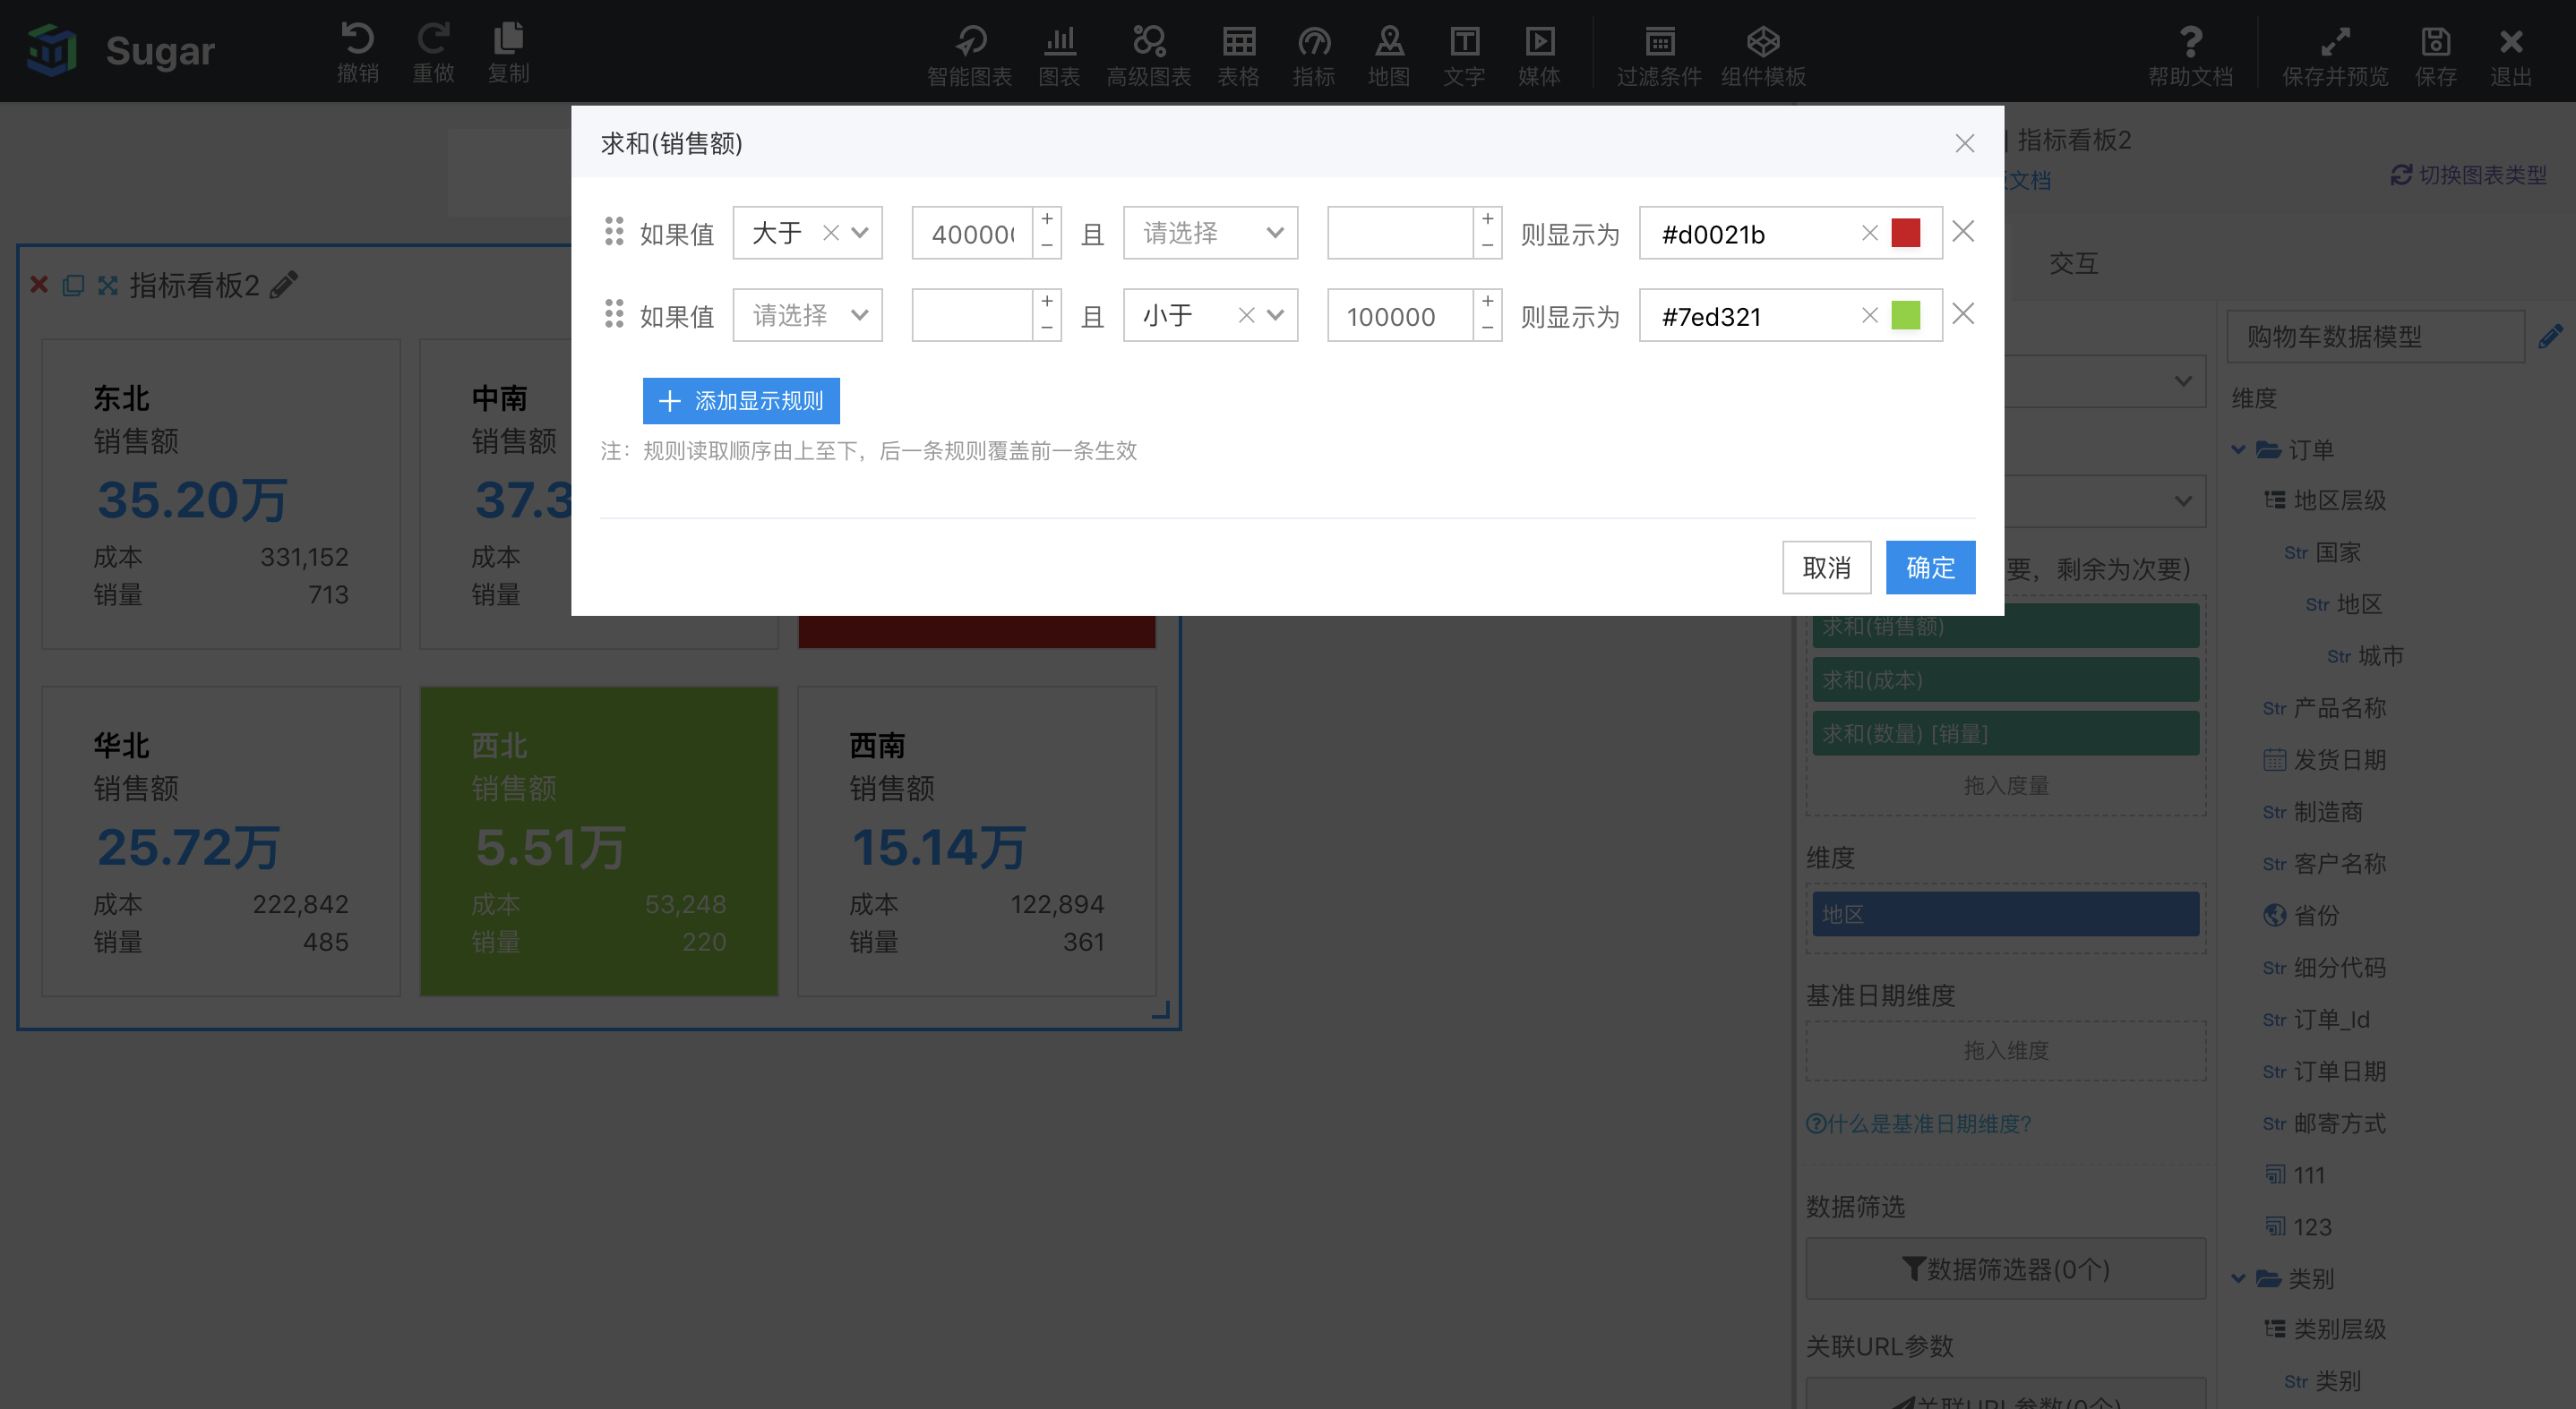Image resolution: width=2576 pixels, height=1409 pixels.
Task: Edit 购物车数据模型 with the pencil icon
Action: (x=2550, y=336)
